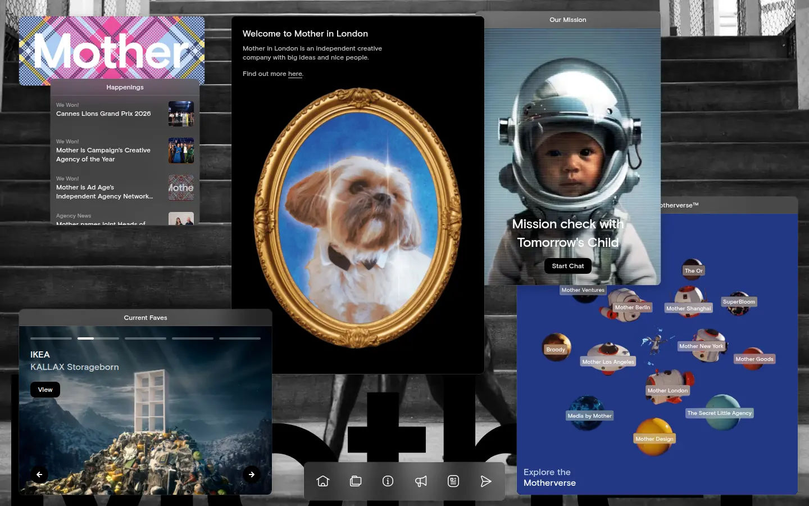Select the Our Mission panel header

[x=568, y=20]
